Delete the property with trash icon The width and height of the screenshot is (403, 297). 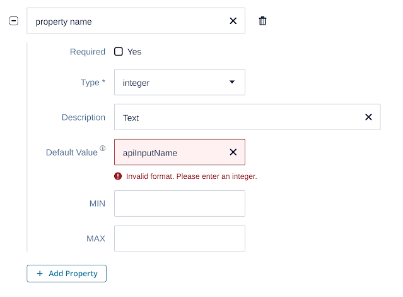point(263,21)
